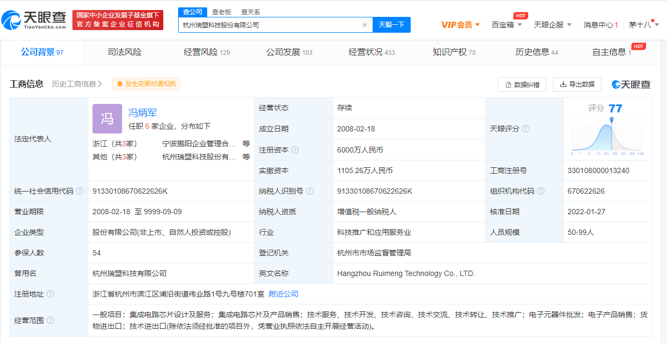
Task: Click the help icon next to 统一社会信用代码
Action: (80, 191)
